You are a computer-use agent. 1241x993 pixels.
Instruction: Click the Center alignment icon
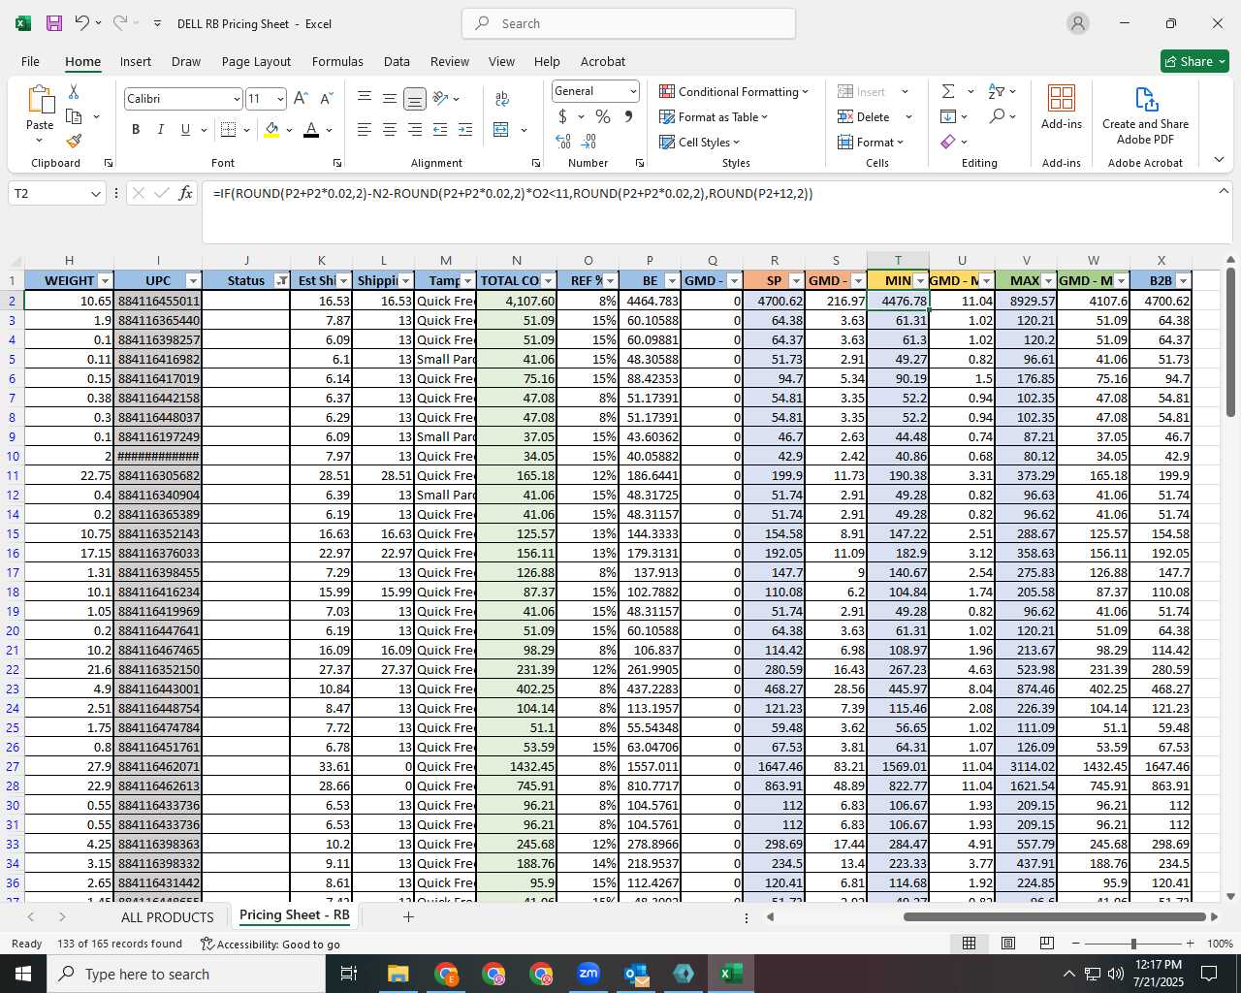390,130
